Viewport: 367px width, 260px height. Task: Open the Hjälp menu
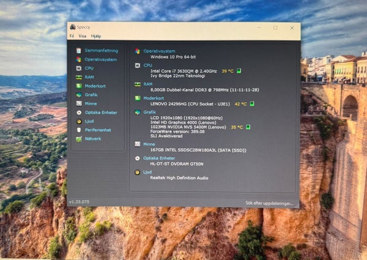click(x=96, y=36)
